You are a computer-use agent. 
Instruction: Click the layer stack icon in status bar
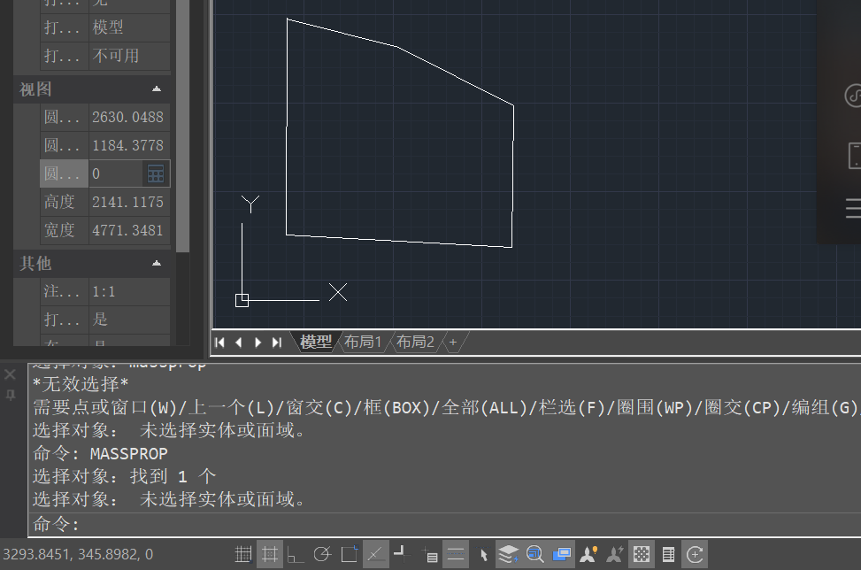point(508,555)
